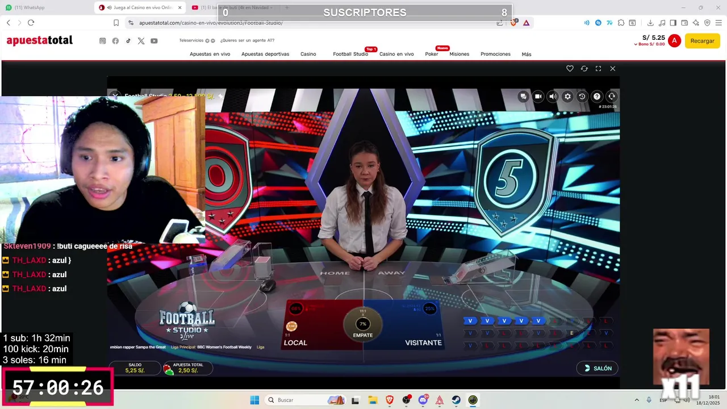Click the live support headset icon
Image resolution: width=727 pixels, height=409 pixels.
coord(612,97)
